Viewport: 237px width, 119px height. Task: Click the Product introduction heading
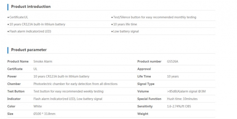pos(31,7)
